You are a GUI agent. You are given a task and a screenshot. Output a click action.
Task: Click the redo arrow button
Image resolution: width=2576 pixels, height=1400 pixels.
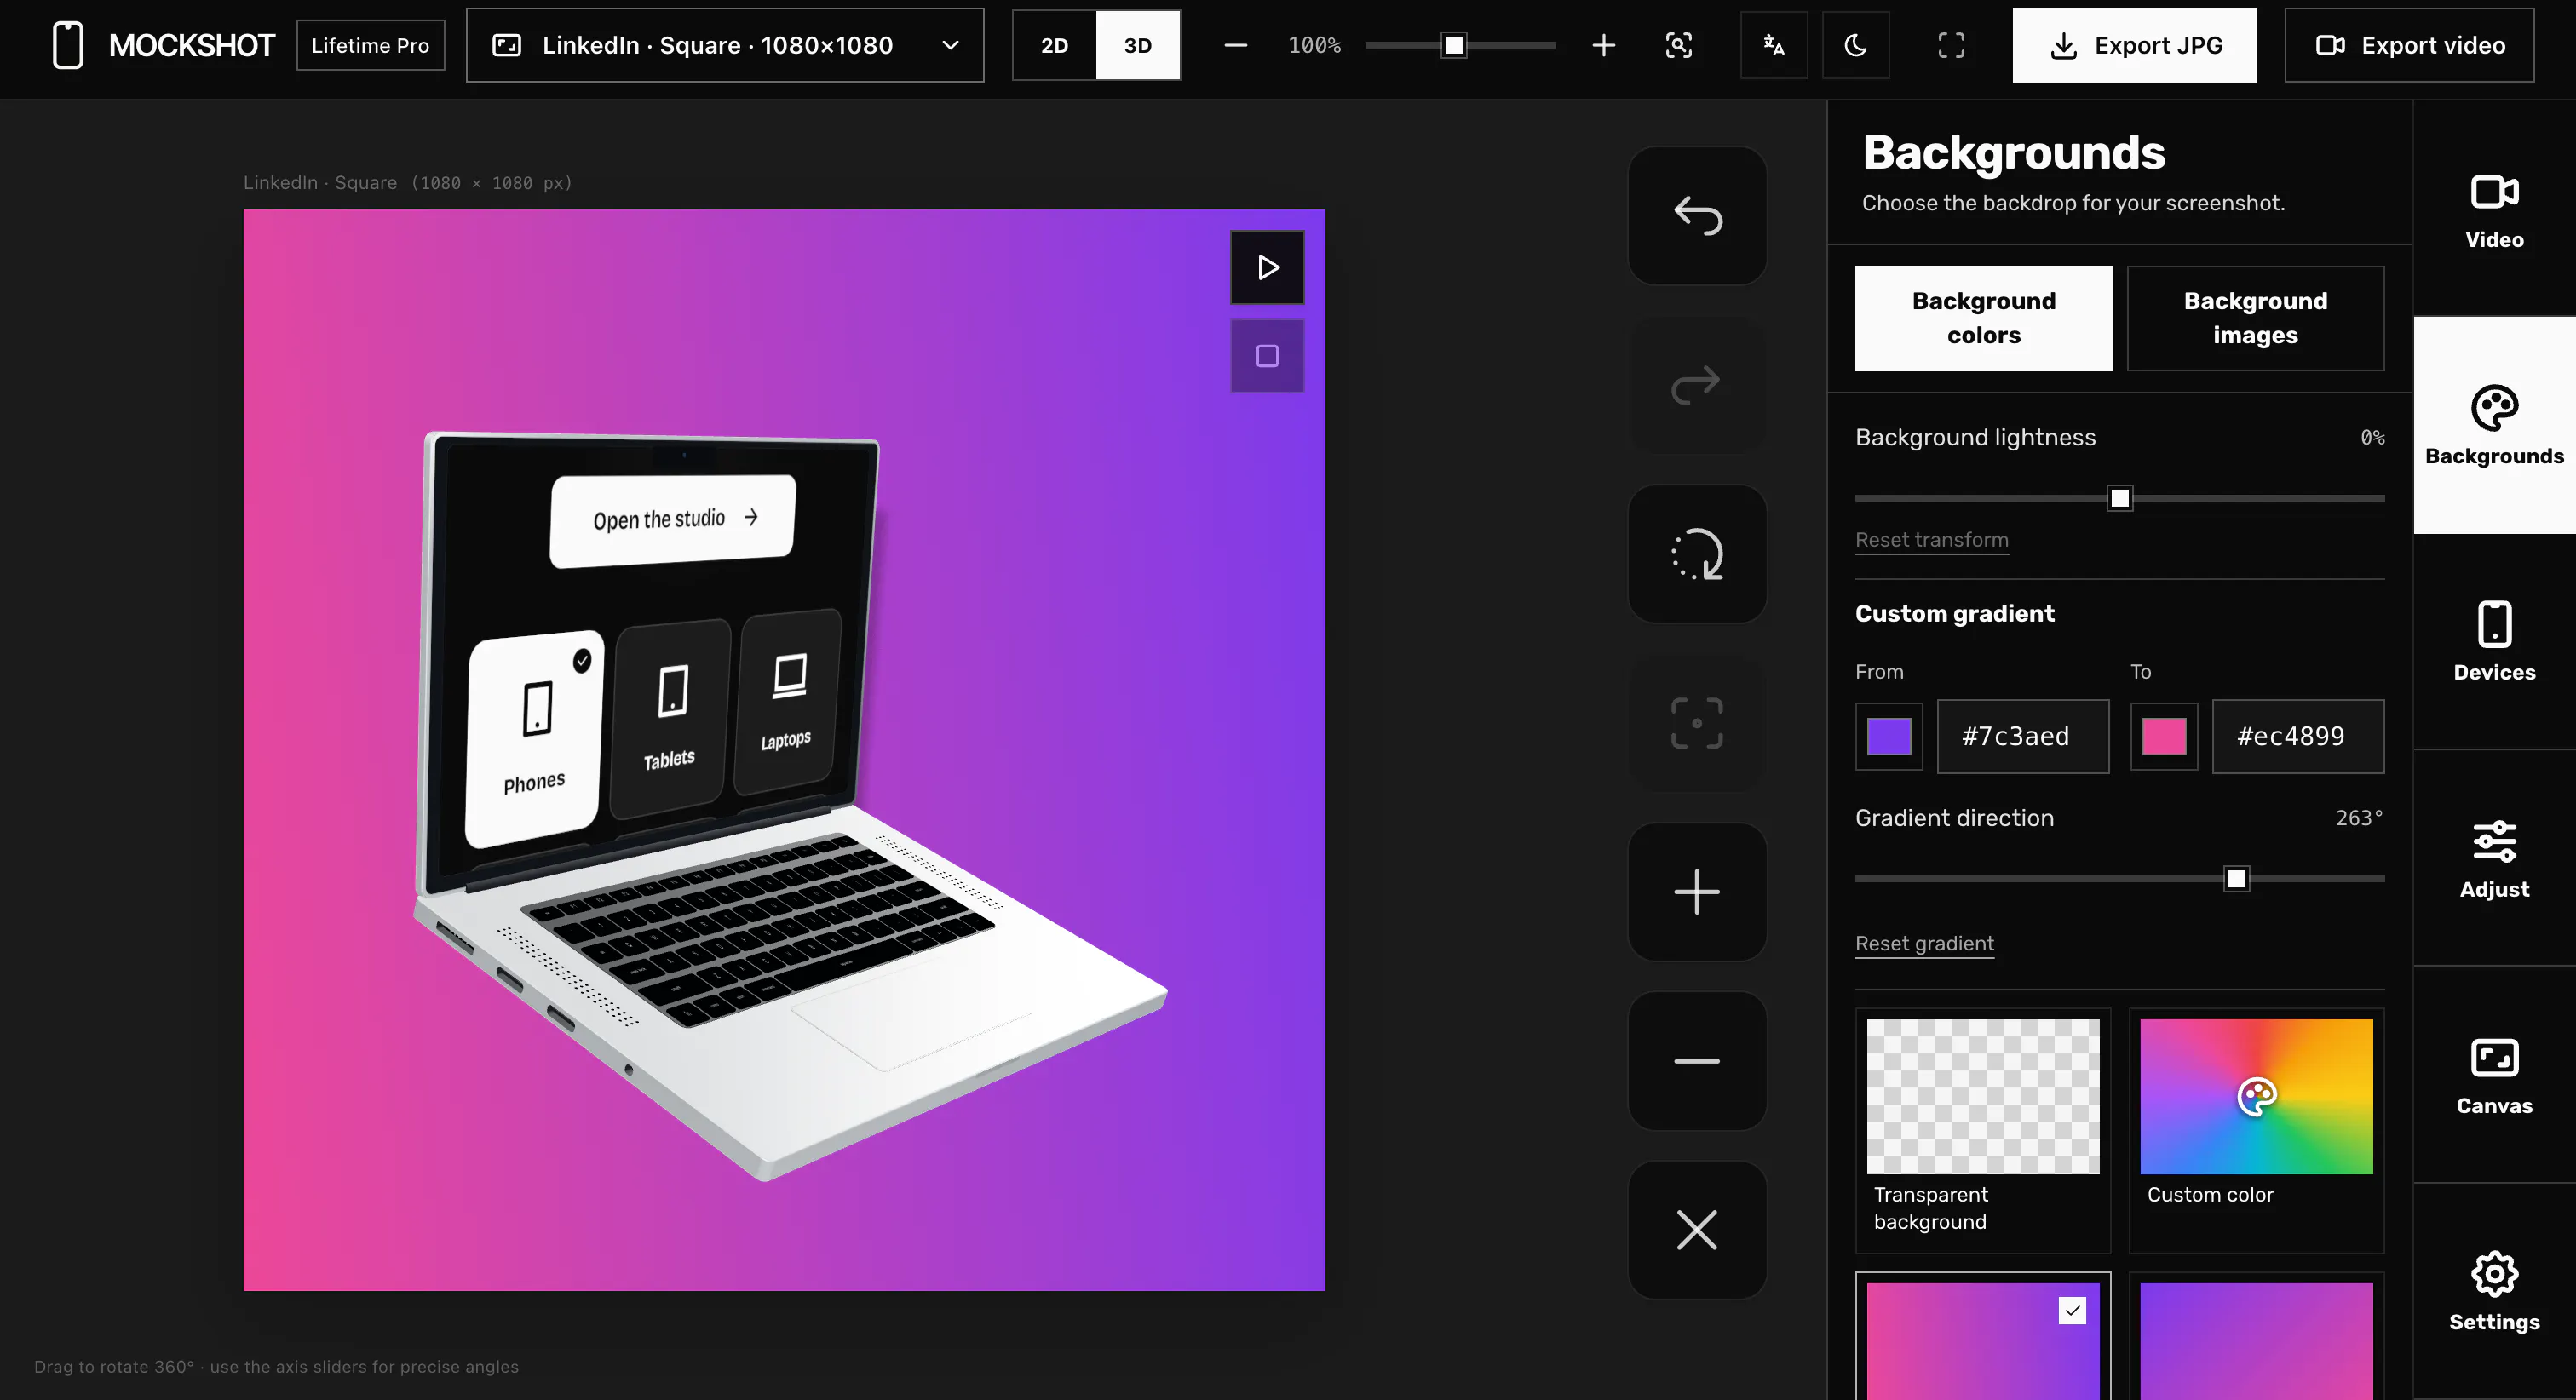pyautogui.click(x=1697, y=384)
